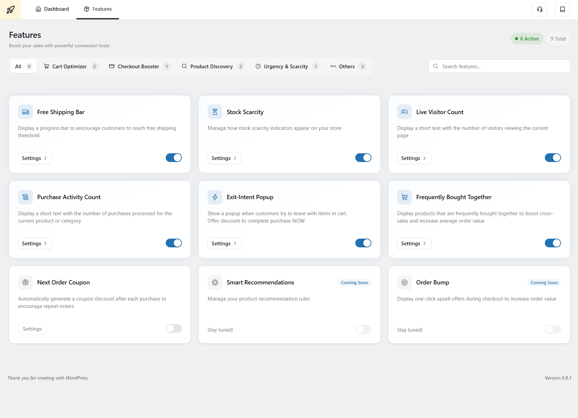Click the rocket logo icon
578x418 pixels.
10,9
